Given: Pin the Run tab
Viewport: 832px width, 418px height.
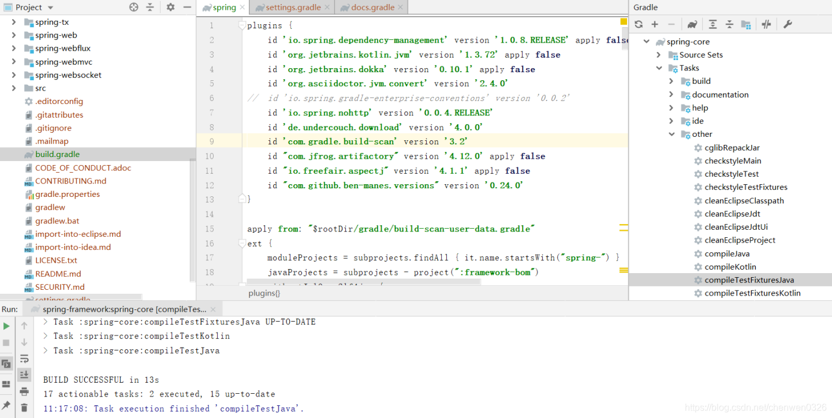Looking at the screenshot, I should [6, 405].
